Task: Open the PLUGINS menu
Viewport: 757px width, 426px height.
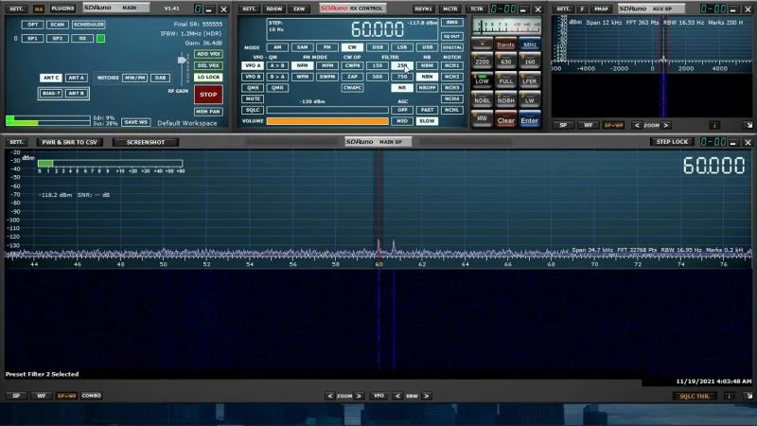Action: tap(62, 9)
